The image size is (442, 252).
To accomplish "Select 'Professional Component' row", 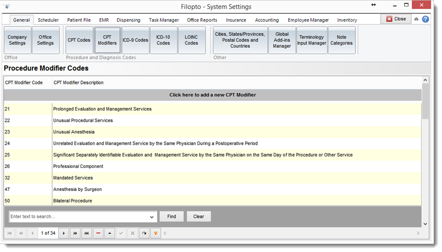I will coord(212,166).
